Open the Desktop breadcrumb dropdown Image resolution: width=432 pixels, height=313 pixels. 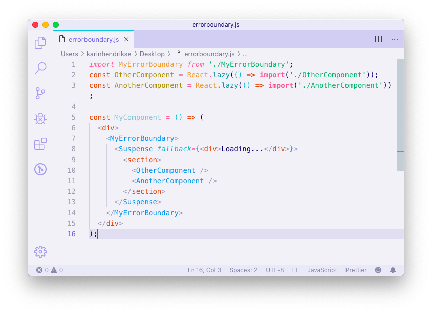point(152,54)
